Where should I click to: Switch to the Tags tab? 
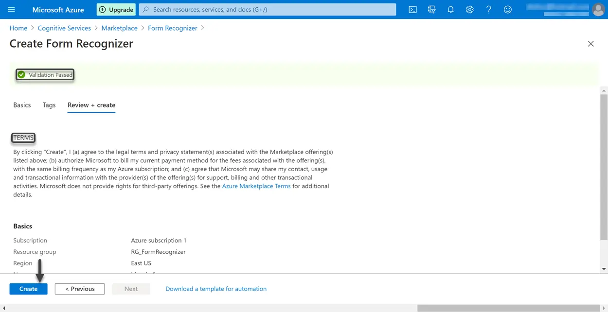(49, 105)
